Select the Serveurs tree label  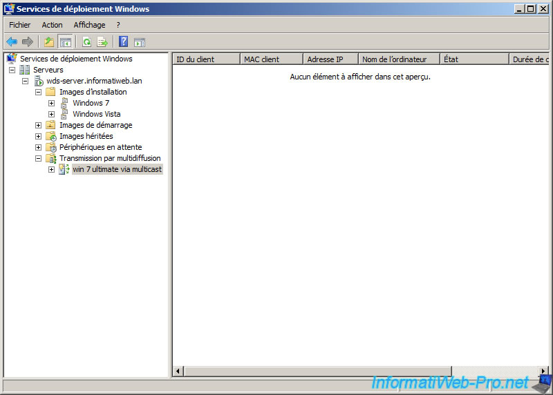click(48, 70)
